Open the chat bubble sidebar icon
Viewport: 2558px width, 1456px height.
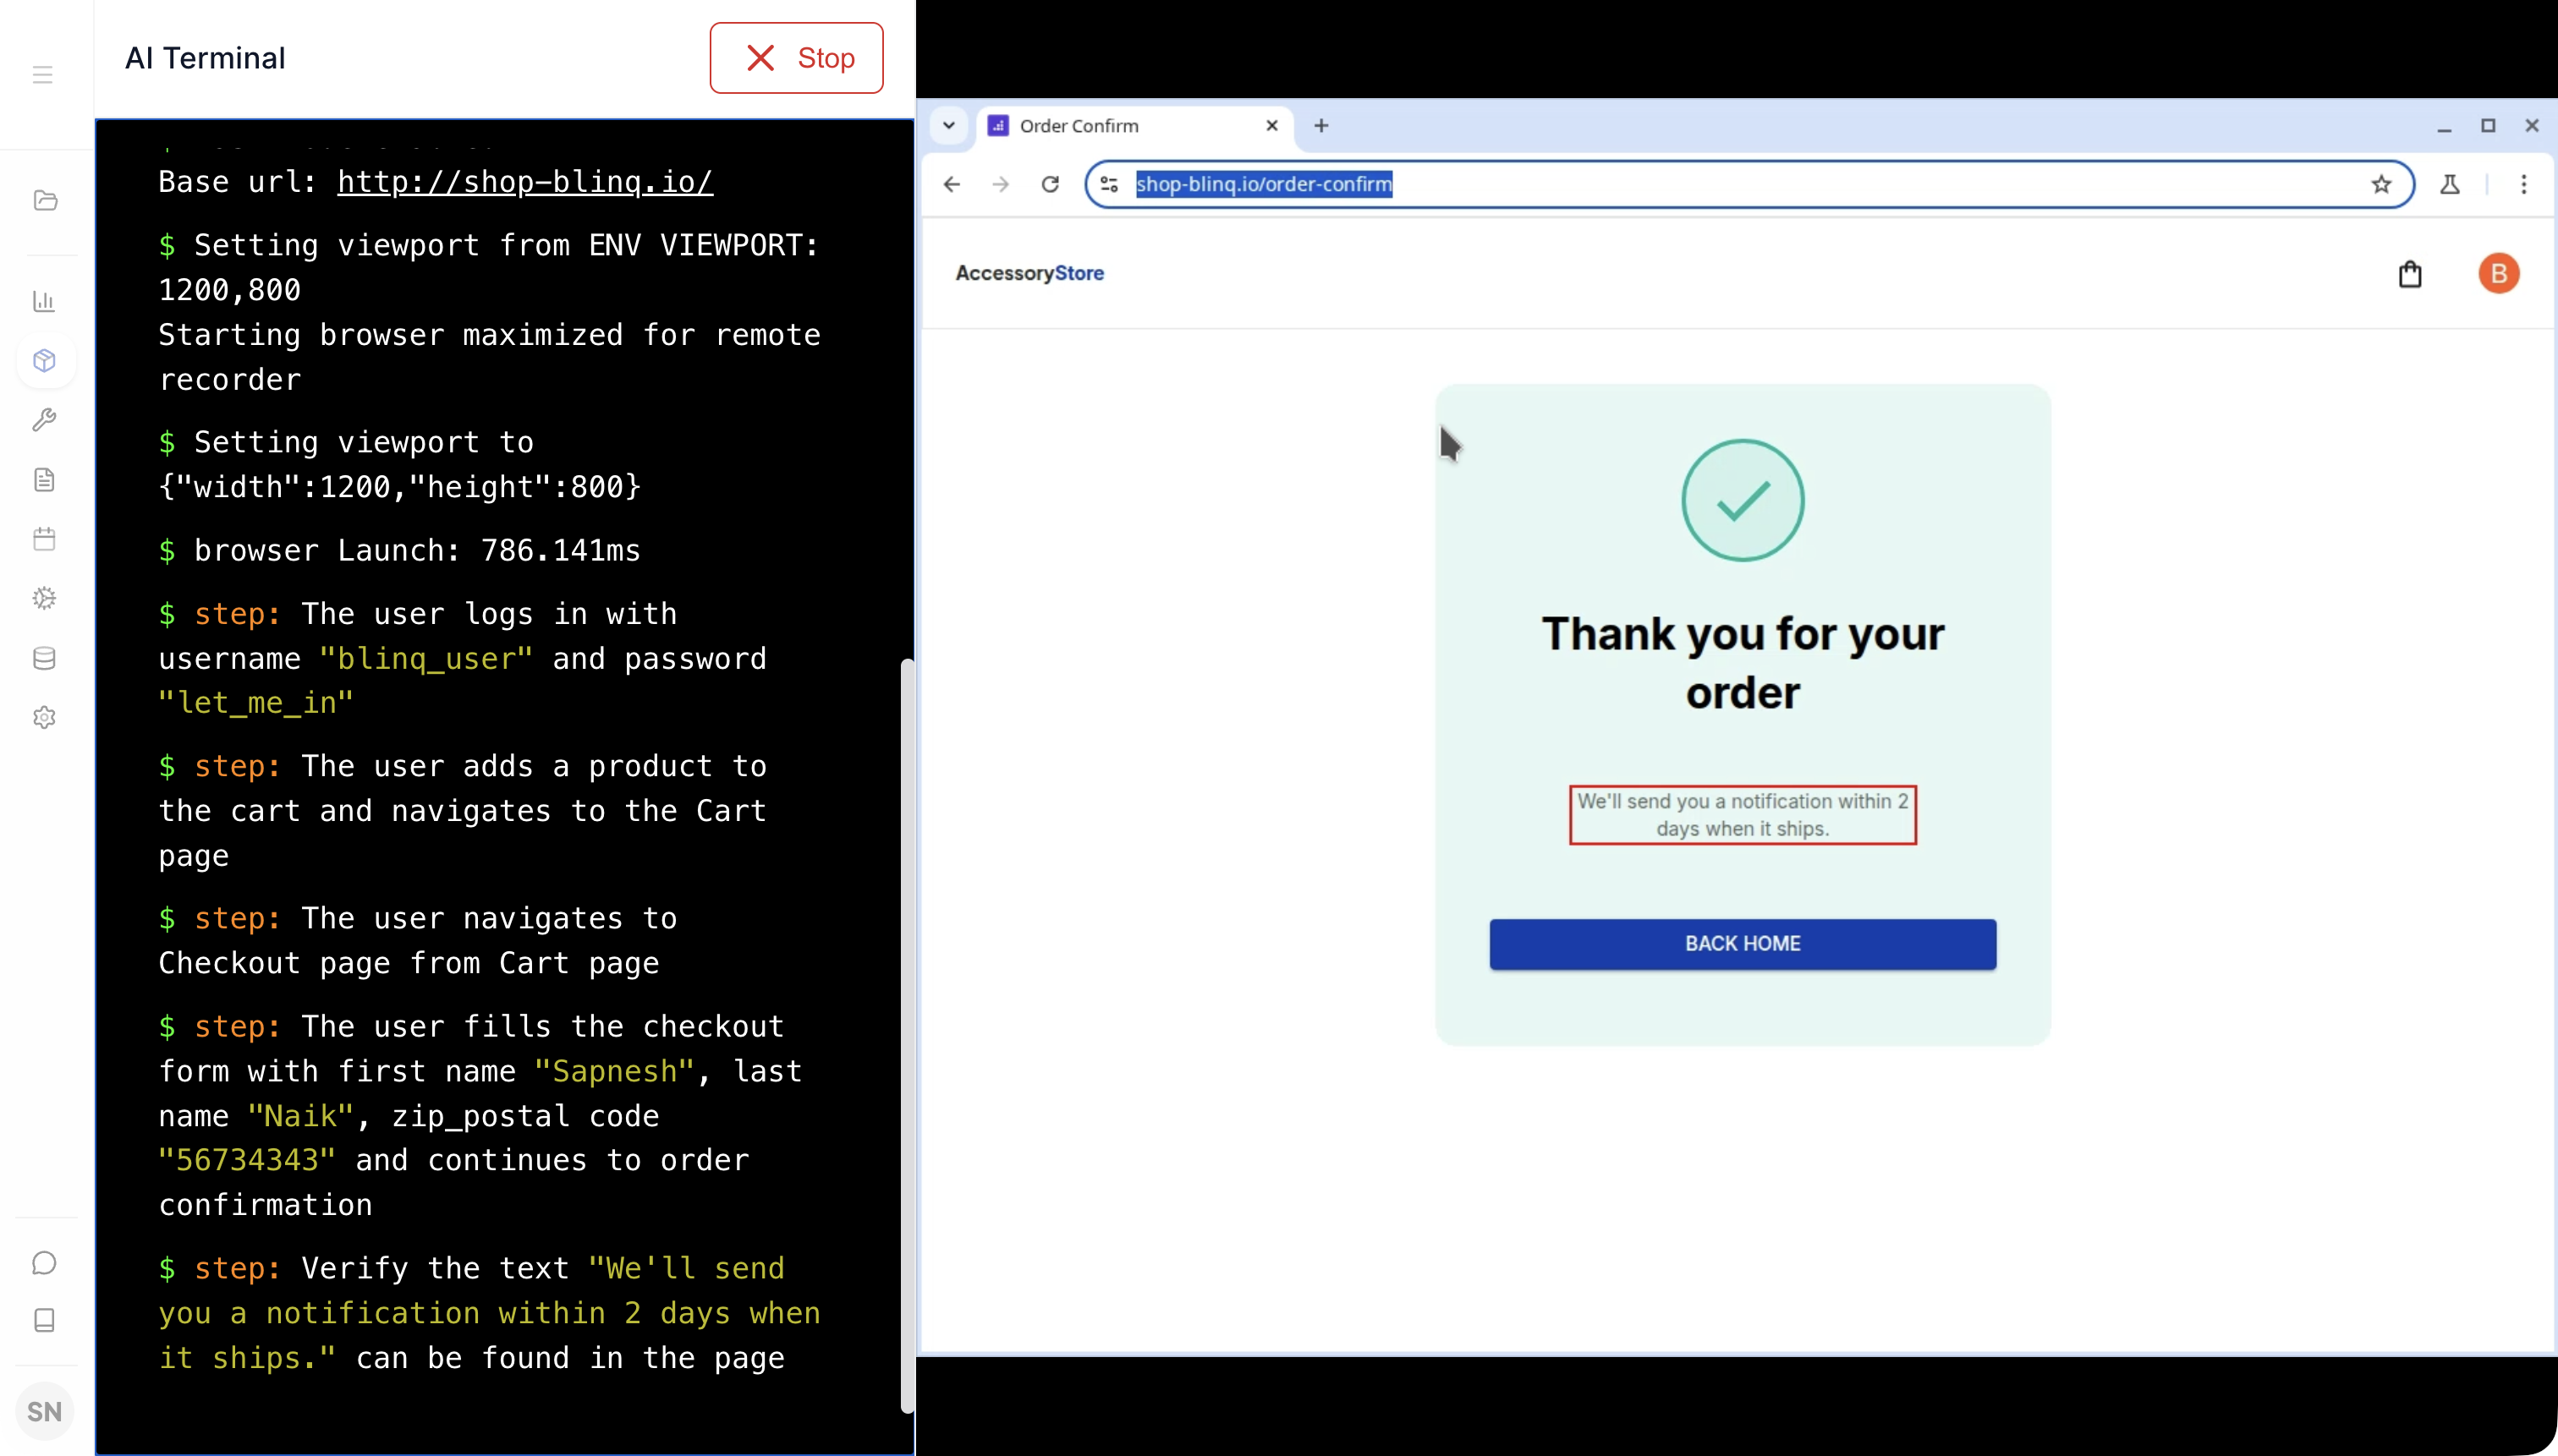[x=44, y=1263]
